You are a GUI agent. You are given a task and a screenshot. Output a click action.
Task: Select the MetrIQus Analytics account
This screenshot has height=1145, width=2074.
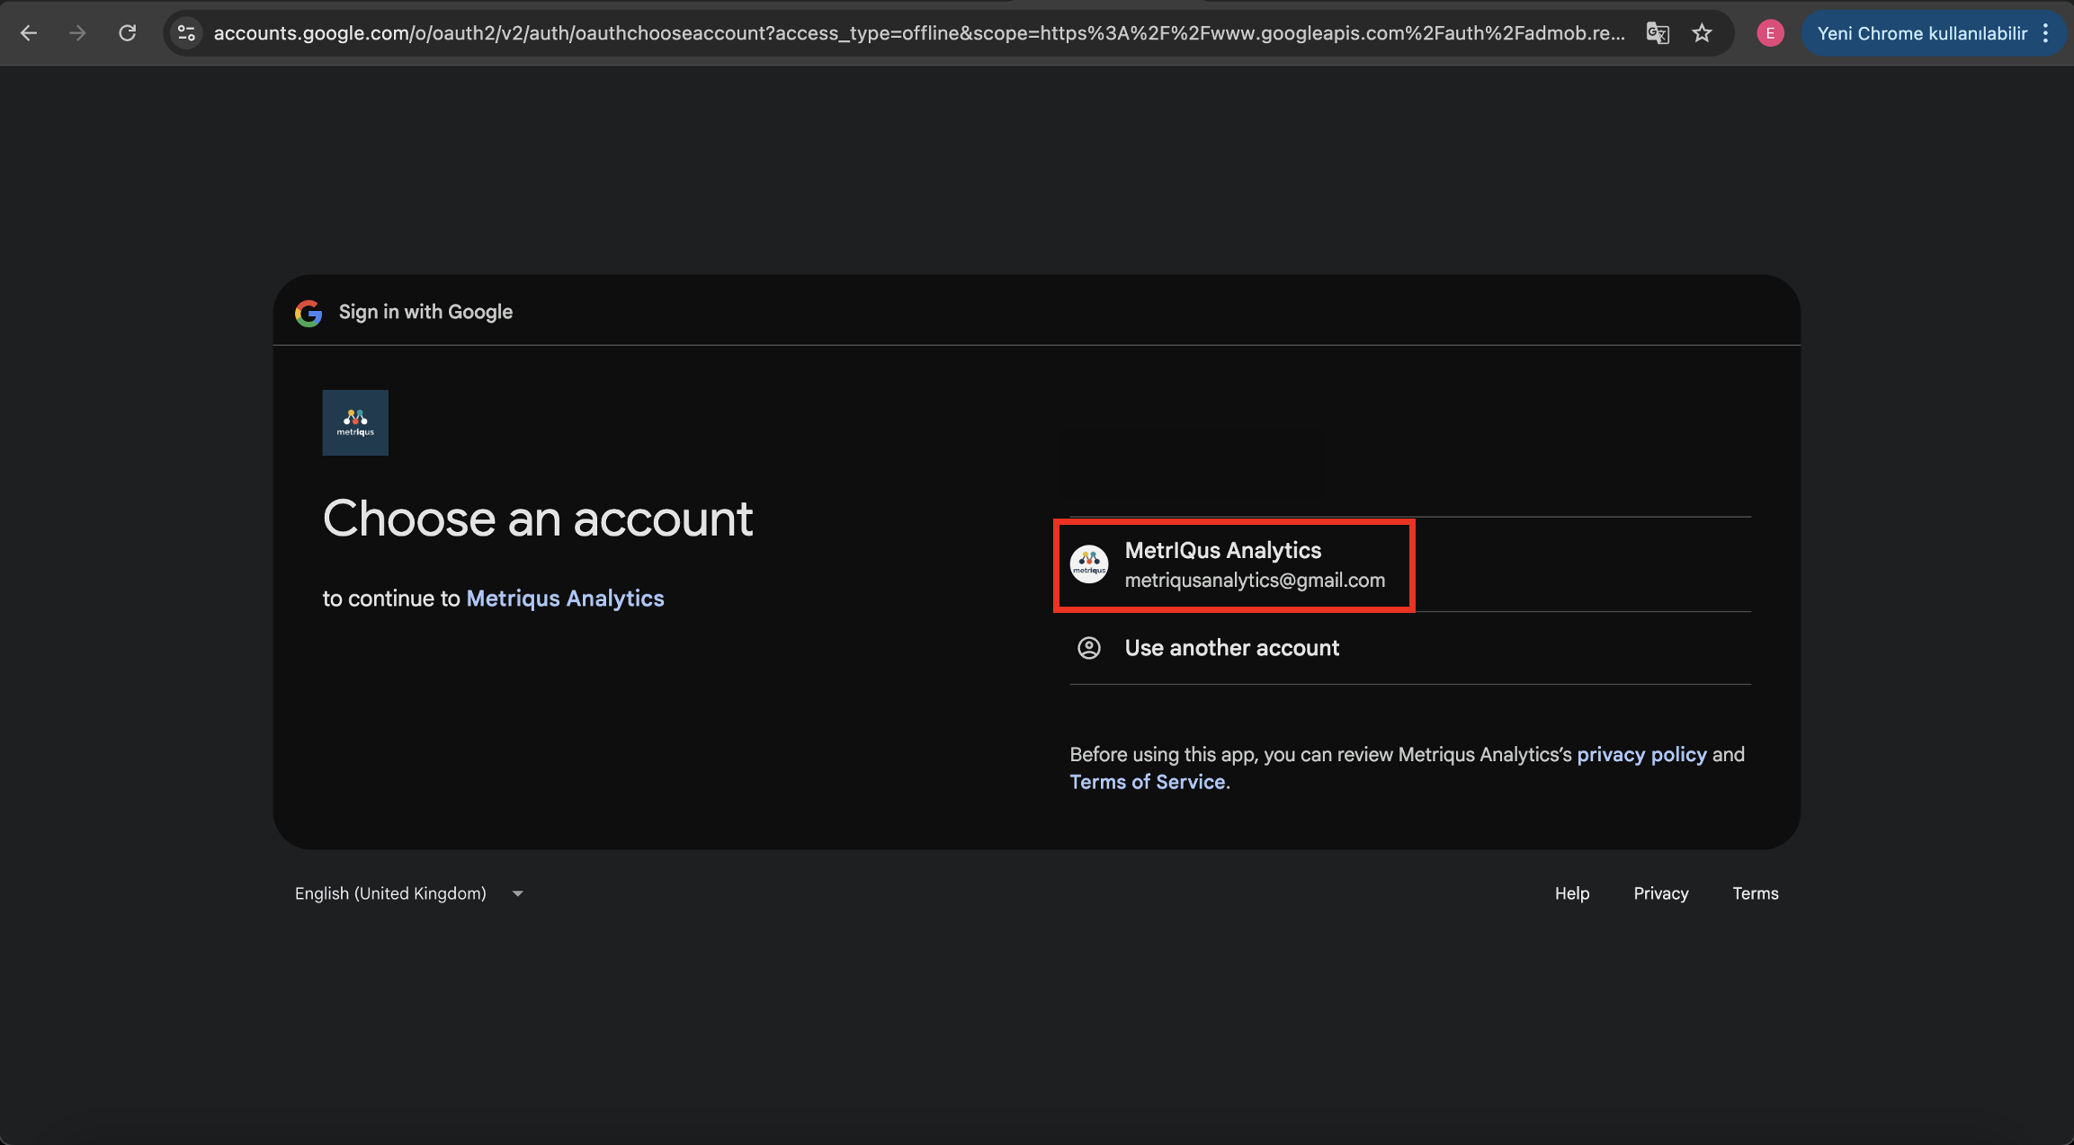1410,564
